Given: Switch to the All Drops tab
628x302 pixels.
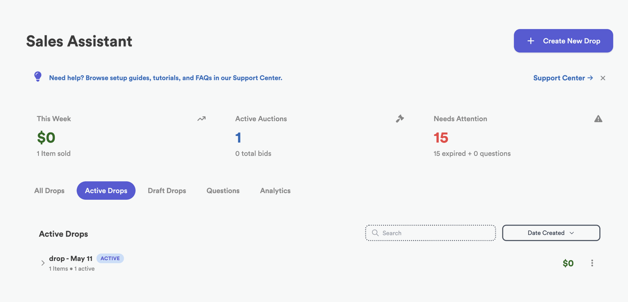Looking at the screenshot, I should click(x=49, y=191).
